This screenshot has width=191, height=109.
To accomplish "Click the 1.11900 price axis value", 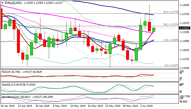I will coord(185,41).
